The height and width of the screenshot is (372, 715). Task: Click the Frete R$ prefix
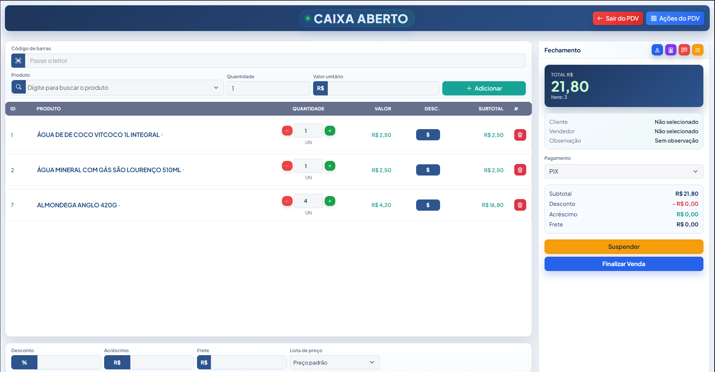(204, 362)
